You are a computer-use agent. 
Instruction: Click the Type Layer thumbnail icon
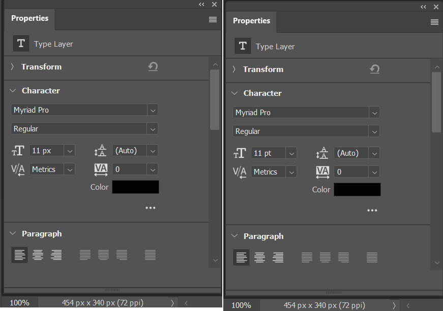(x=21, y=43)
